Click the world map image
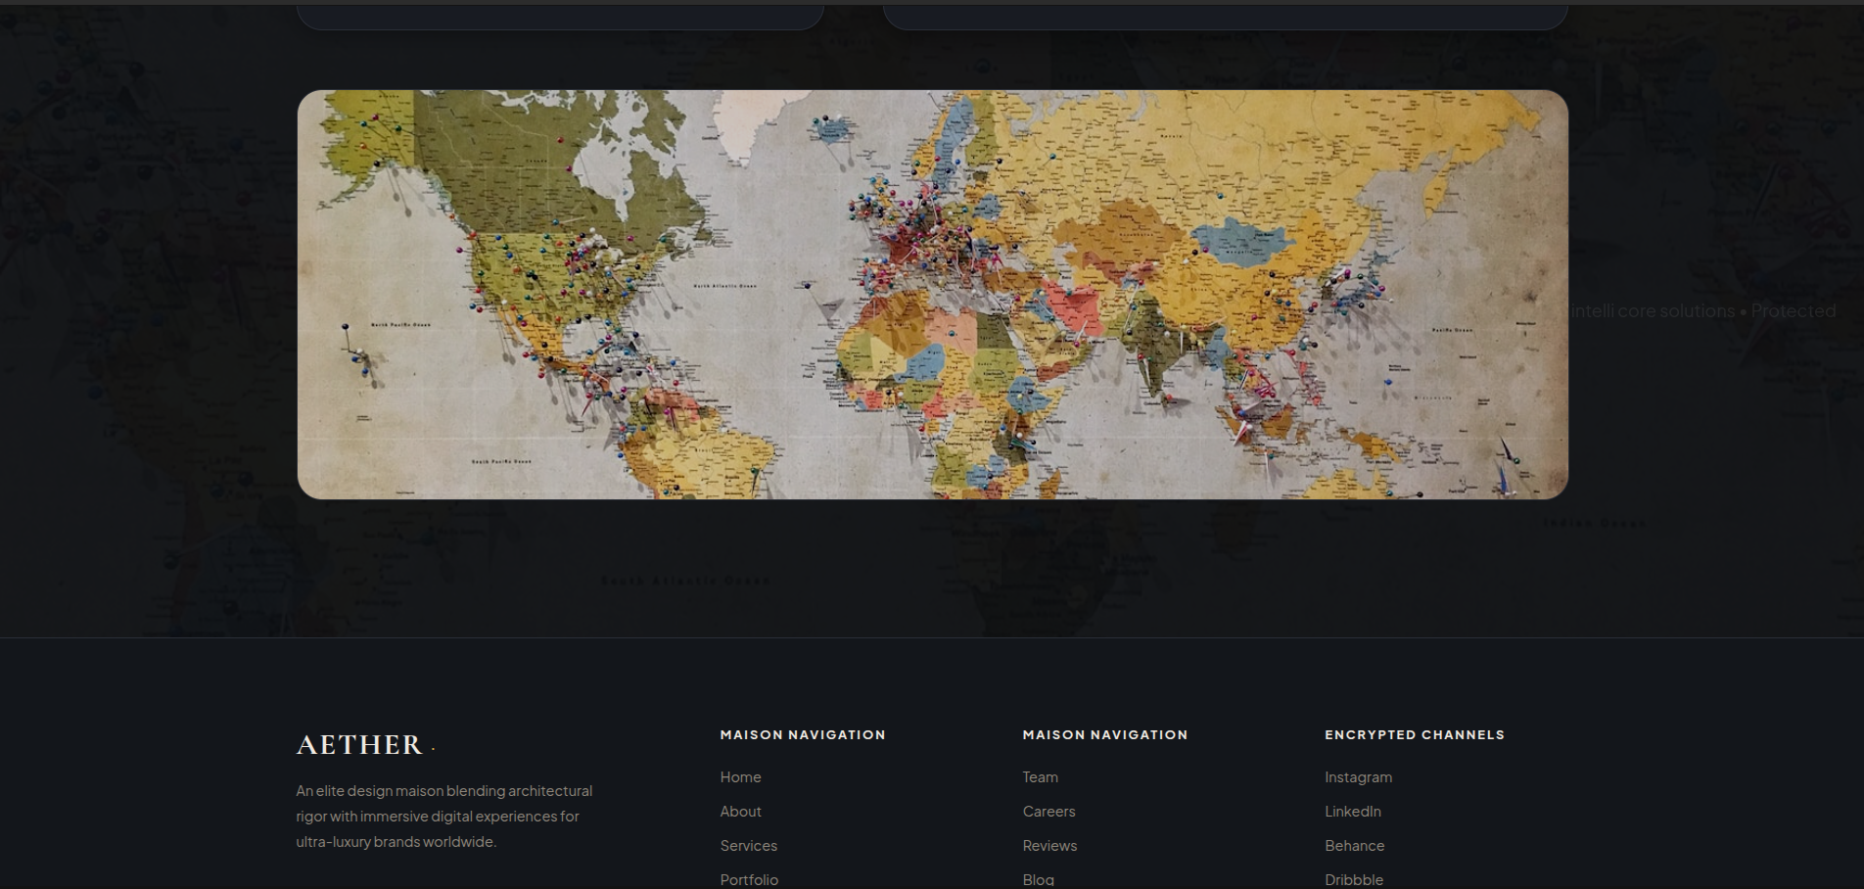 tap(932, 295)
